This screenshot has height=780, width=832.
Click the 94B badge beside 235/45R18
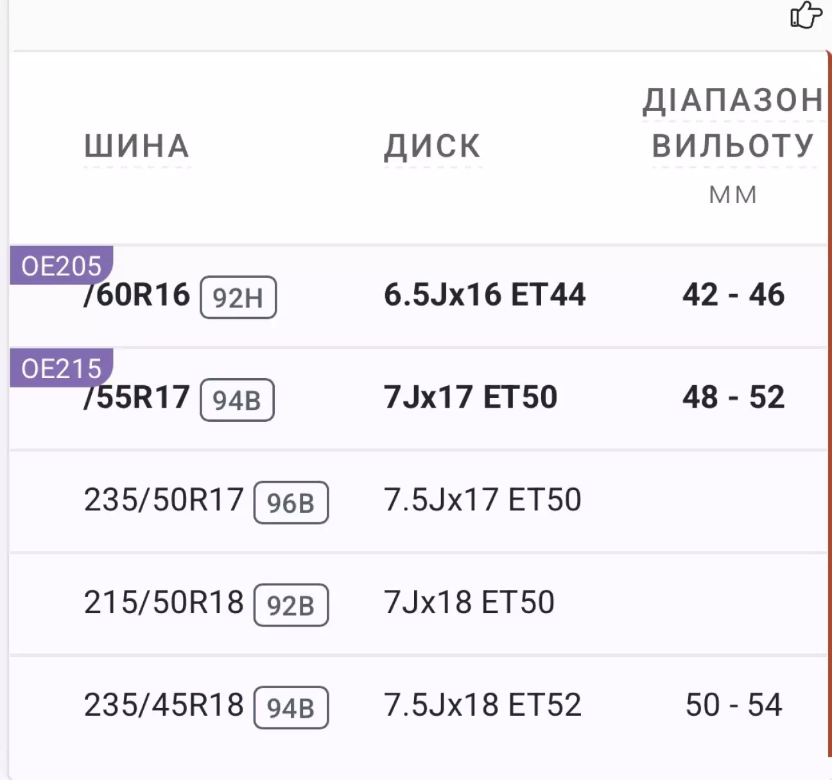[x=291, y=708]
